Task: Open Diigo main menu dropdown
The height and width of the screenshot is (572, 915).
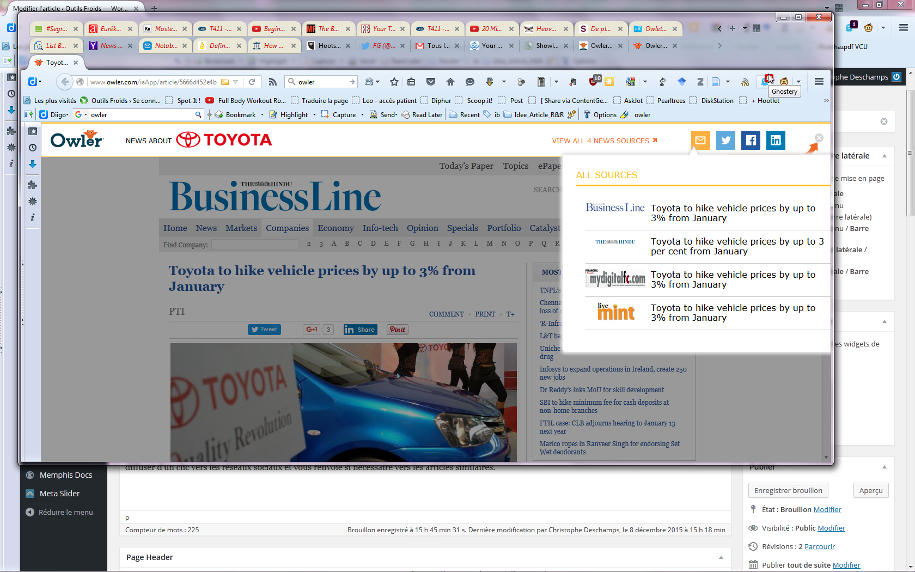Action: coord(54,115)
